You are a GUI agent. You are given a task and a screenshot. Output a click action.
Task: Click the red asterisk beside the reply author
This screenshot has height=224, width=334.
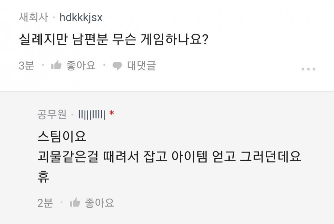click(x=112, y=115)
